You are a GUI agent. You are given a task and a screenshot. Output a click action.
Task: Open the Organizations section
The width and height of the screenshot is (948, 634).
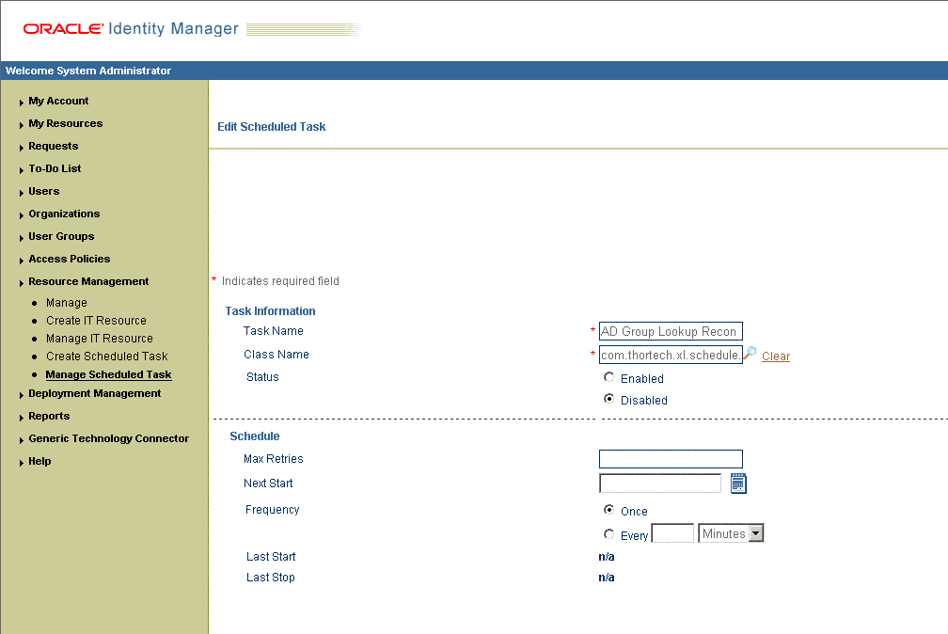(x=64, y=214)
